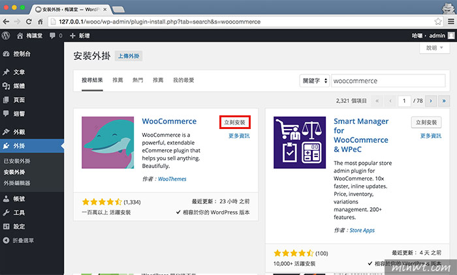Click the Smart Manager plugin thumbnail

(300, 143)
